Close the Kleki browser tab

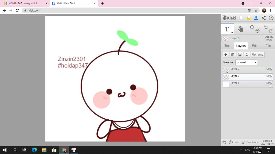coord(95,3)
